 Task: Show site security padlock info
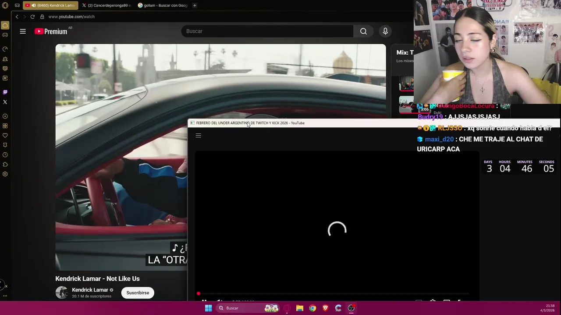click(42, 17)
